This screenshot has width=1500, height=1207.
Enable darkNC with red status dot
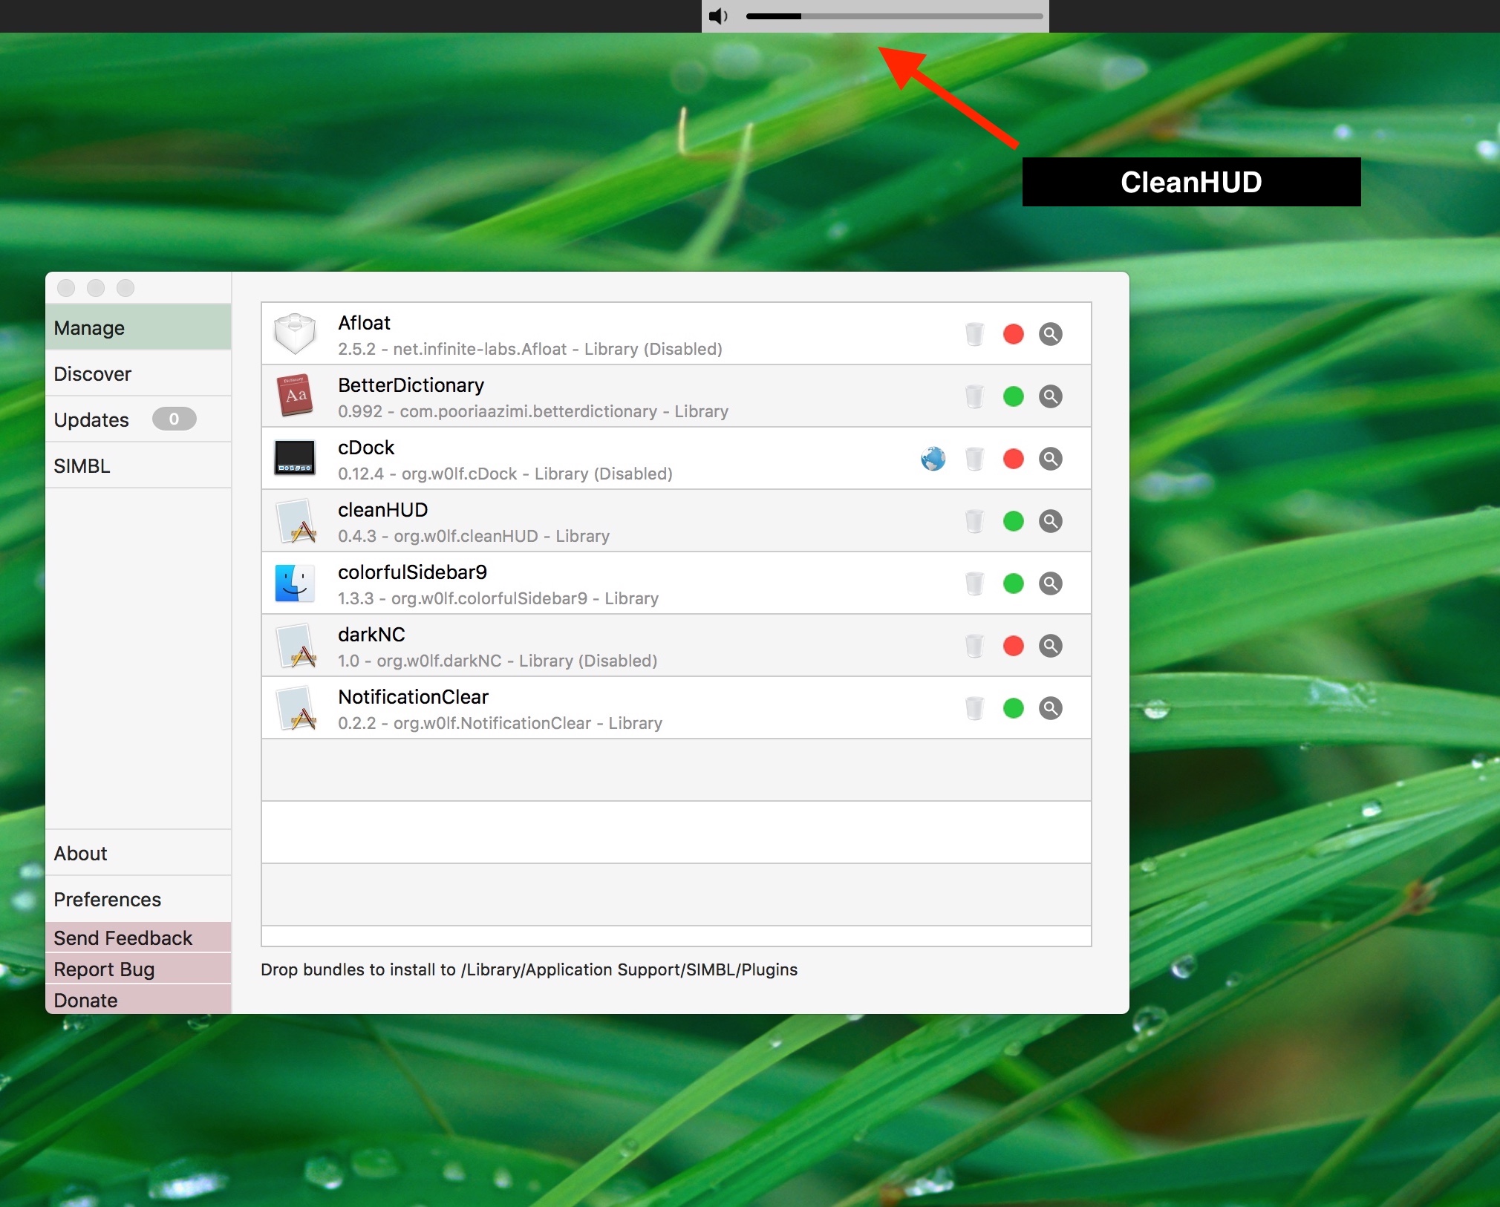[1013, 646]
